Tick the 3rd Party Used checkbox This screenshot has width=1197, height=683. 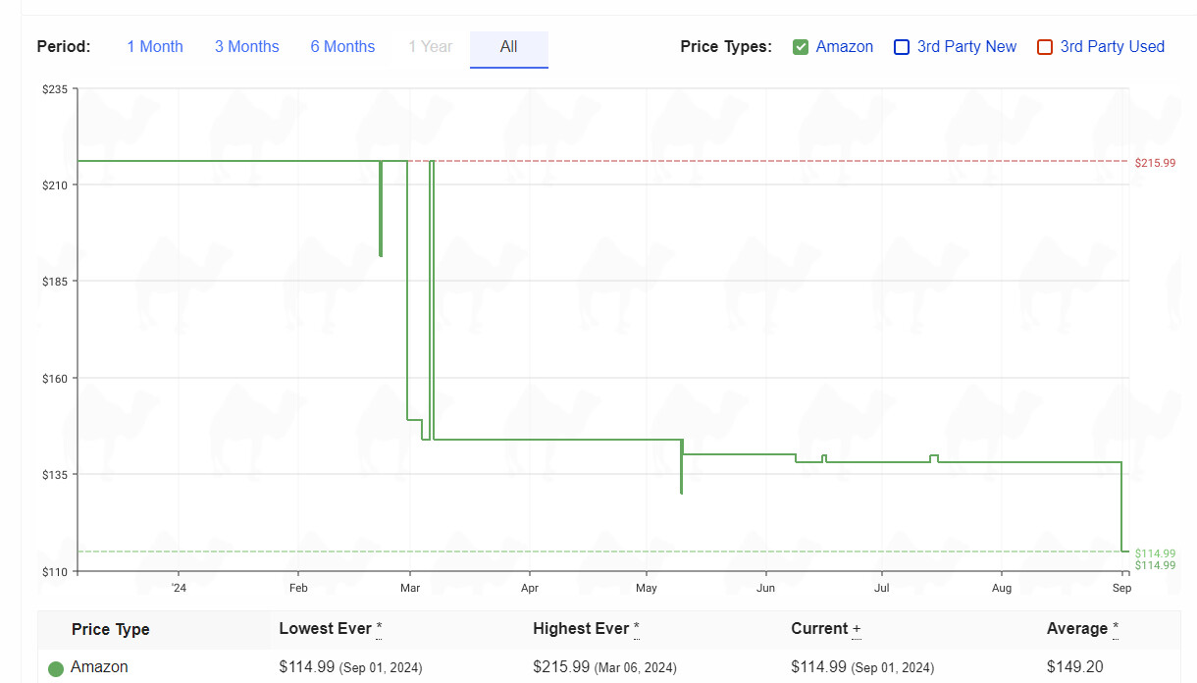click(x=1045, y=47)
